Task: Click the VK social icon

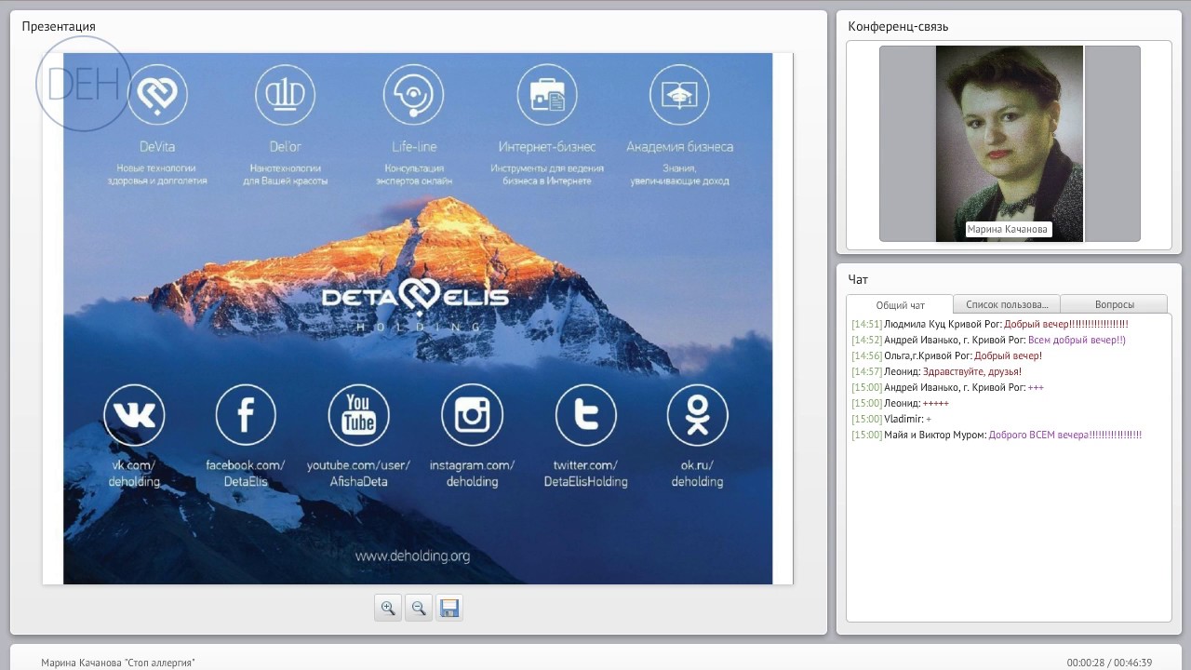Action: pyautogui.click(x=135, y=415)
